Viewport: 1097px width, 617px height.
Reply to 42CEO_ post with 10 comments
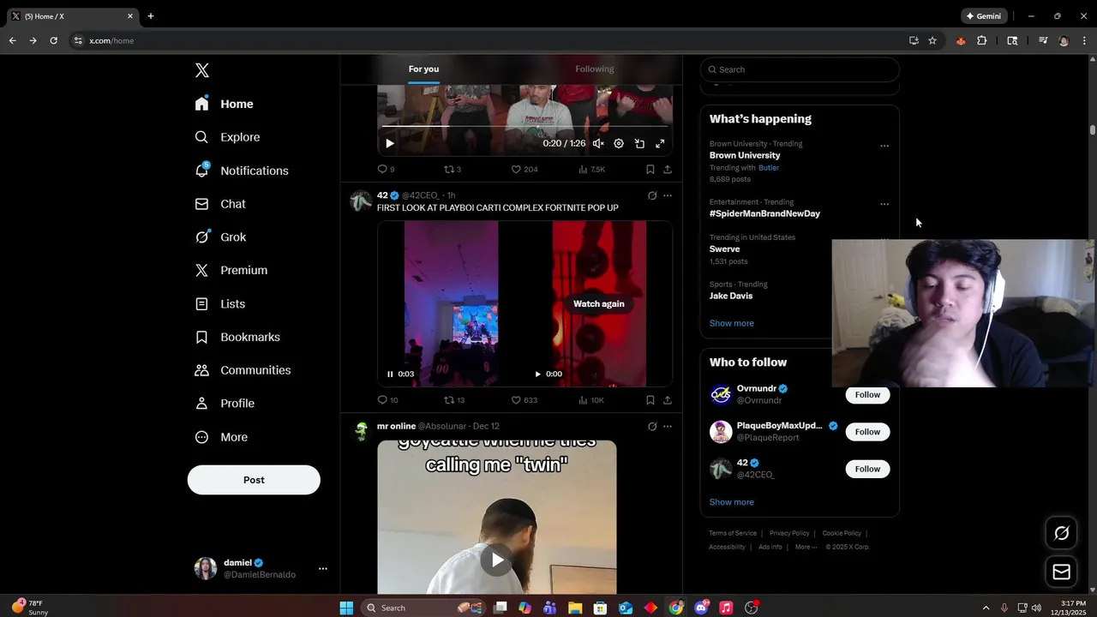387,400
